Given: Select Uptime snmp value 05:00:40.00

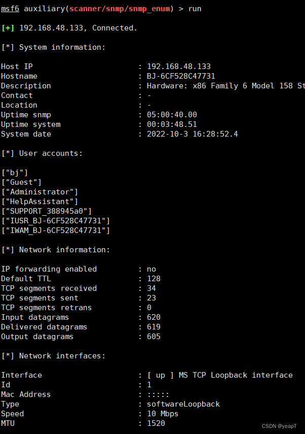Looking at the screenshot, I should coord(172,115).
